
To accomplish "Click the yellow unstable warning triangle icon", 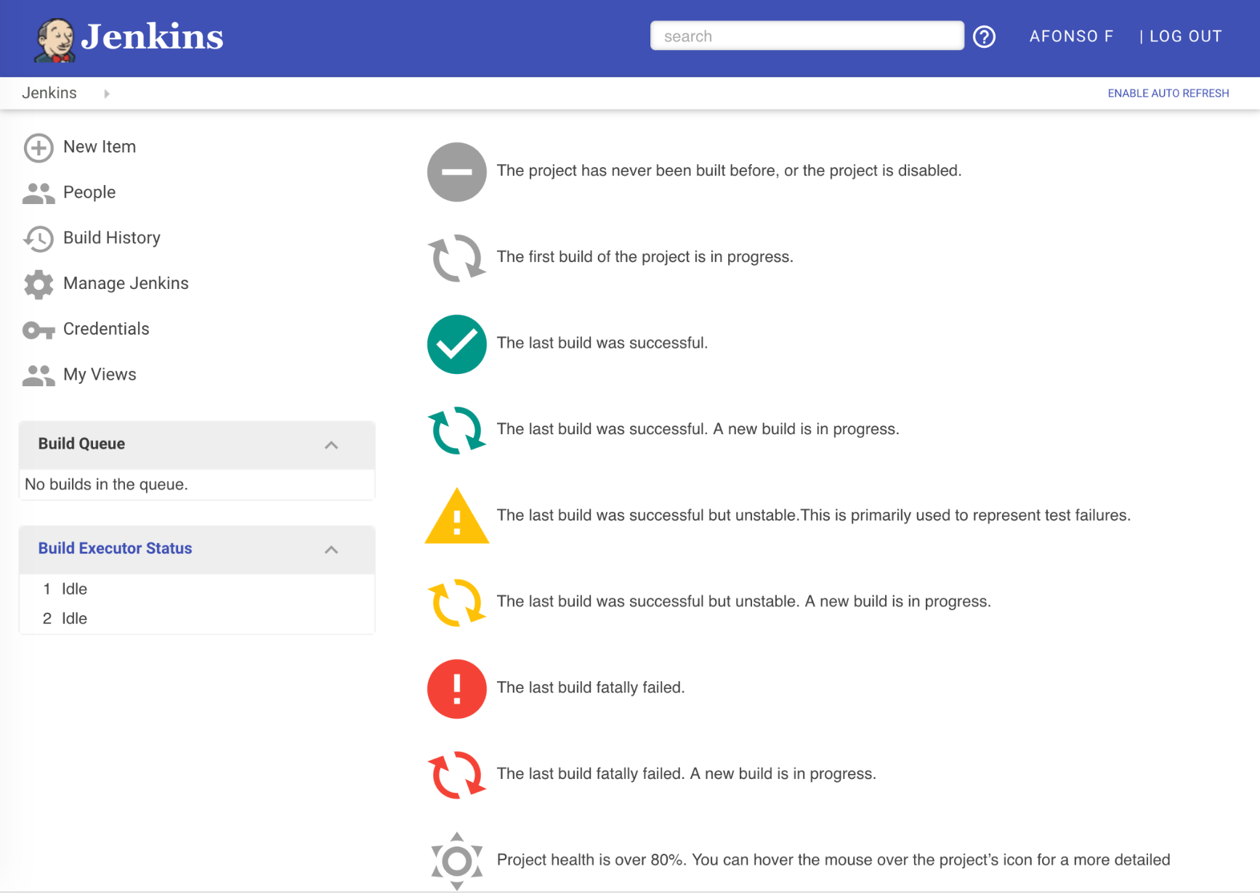I will pos(456,516).
